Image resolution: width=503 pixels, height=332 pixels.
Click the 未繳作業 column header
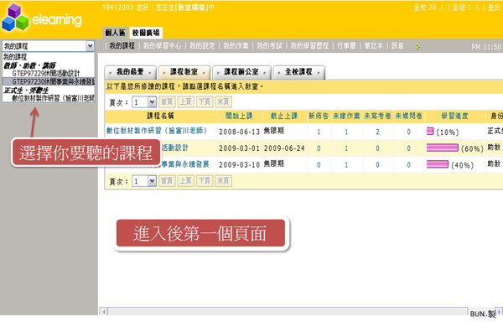click(346, 116)
